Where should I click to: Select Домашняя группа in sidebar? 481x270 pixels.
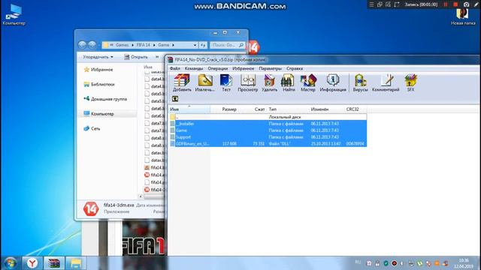[105, 99]
